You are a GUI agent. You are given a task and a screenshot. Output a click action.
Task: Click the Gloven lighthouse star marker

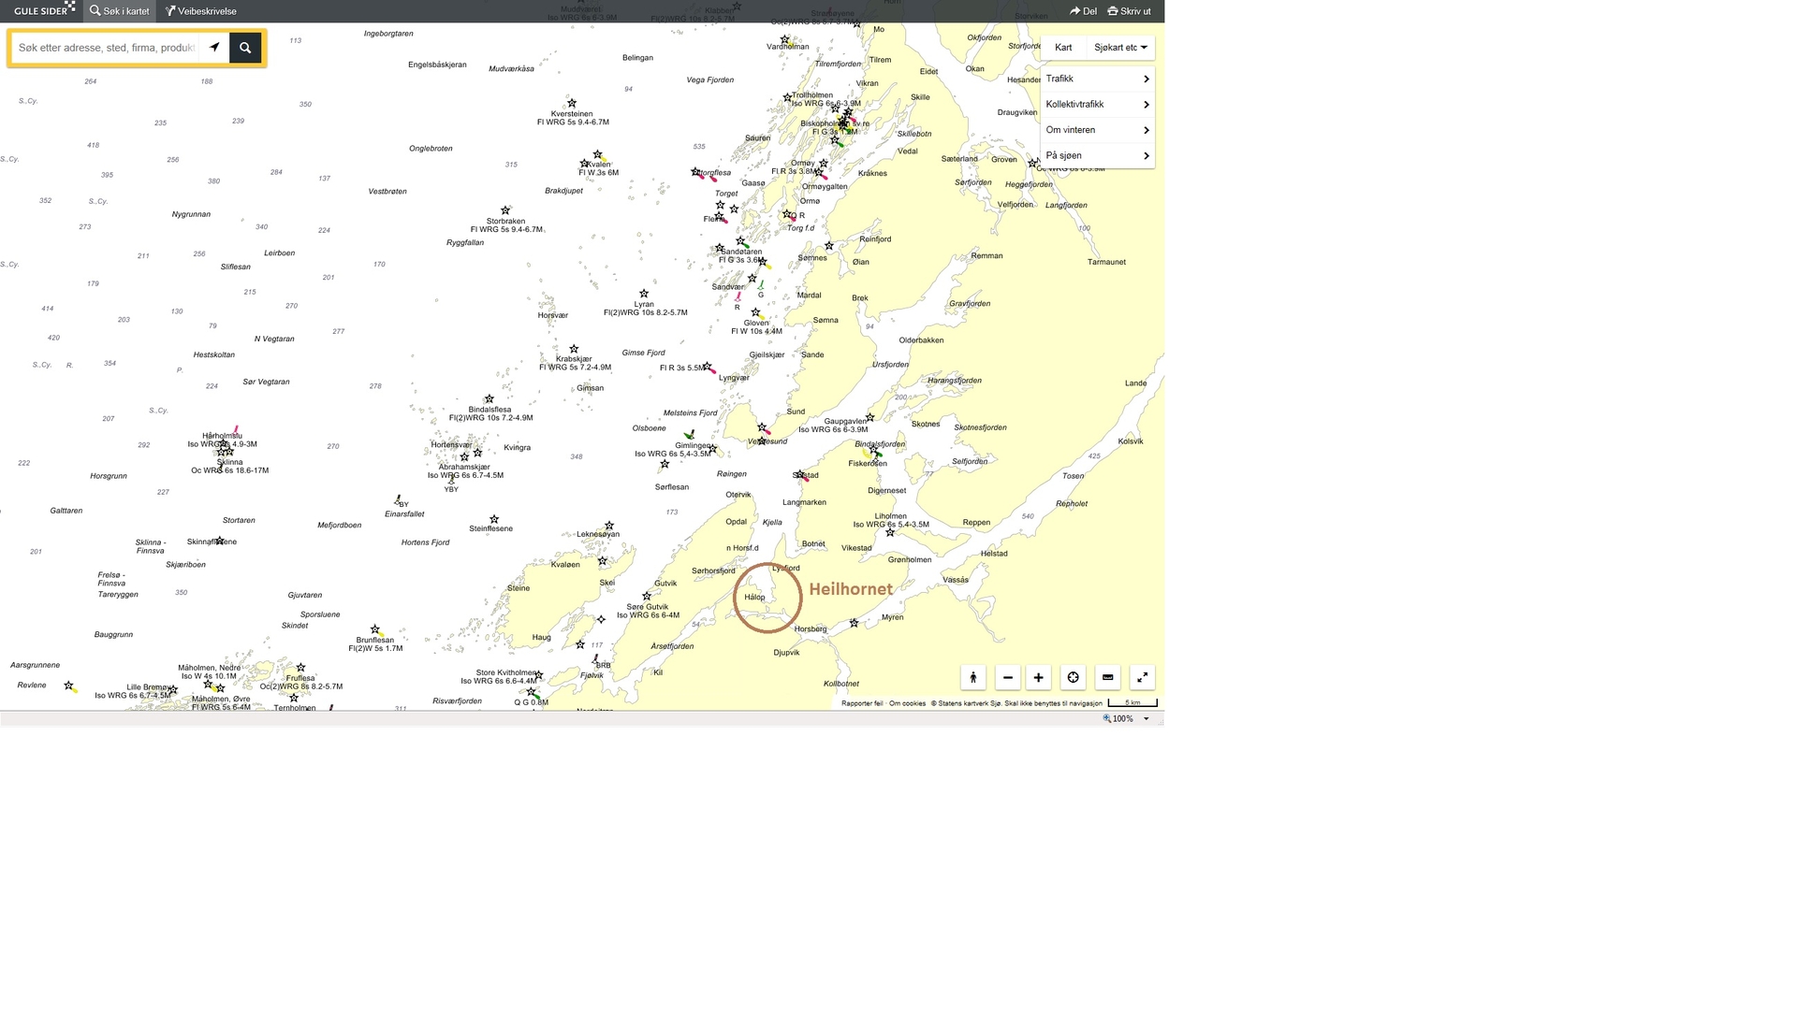(x=755, y=312)
